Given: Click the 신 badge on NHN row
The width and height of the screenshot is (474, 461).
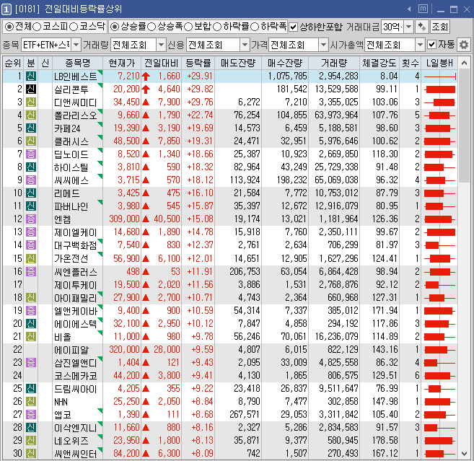Looking at the screenshot, I should [x=31, y=401].
